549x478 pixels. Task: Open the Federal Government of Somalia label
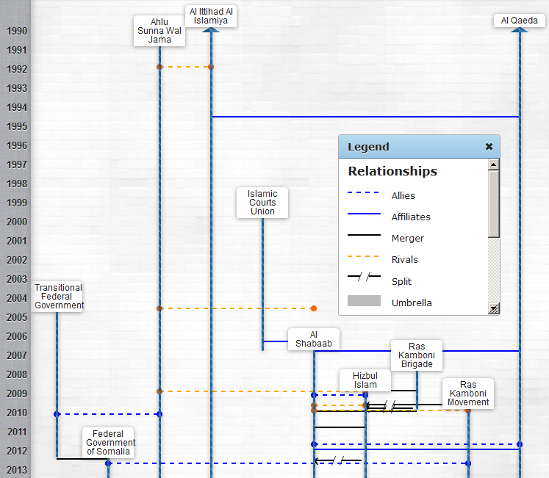(108, 442)
